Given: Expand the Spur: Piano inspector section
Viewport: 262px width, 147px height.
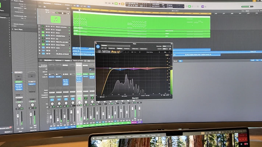Looking at the screenshot, I should pyautogui.click(x=13, y=29).
